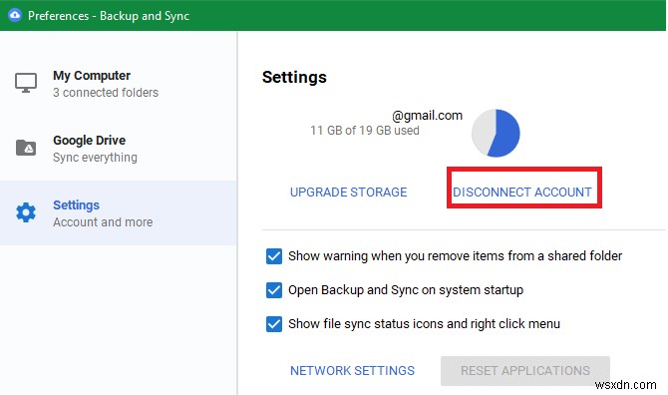Image resolution: width=668 pixels, height=395 pixels.
Task: Click the Google Drive folder icon
Action: point(26,148)
